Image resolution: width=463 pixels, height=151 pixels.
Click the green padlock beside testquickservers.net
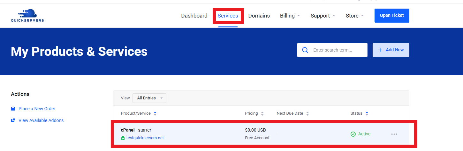coord(123,138)
